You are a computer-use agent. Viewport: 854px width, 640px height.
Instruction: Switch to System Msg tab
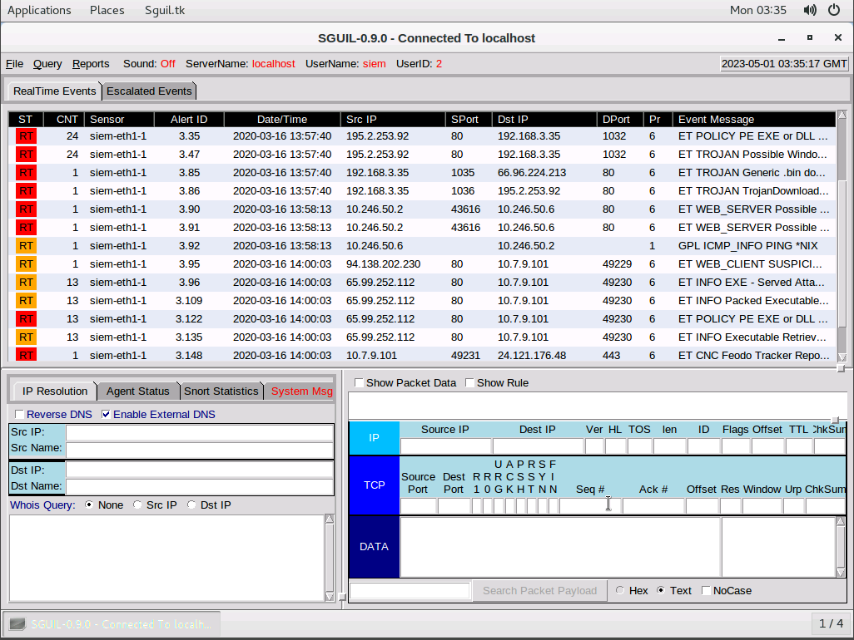pos(302,391)
